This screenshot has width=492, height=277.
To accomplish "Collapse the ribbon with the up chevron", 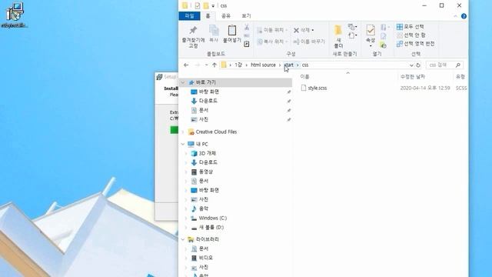I will pos(455,16).
